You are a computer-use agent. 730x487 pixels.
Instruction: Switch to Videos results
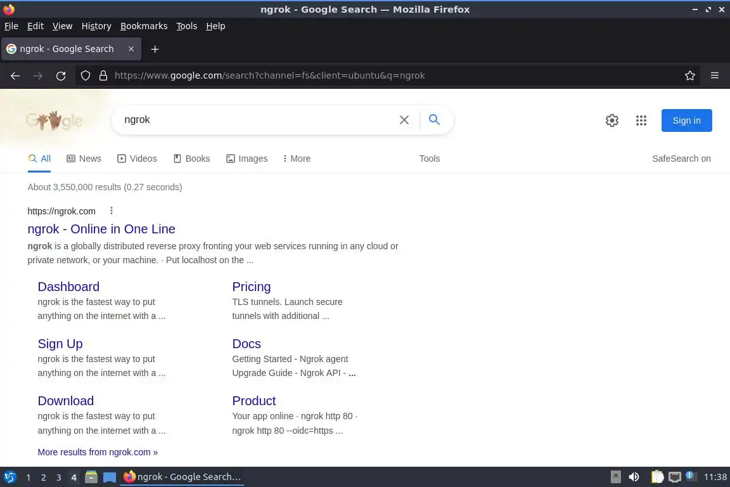click(137, 159)
